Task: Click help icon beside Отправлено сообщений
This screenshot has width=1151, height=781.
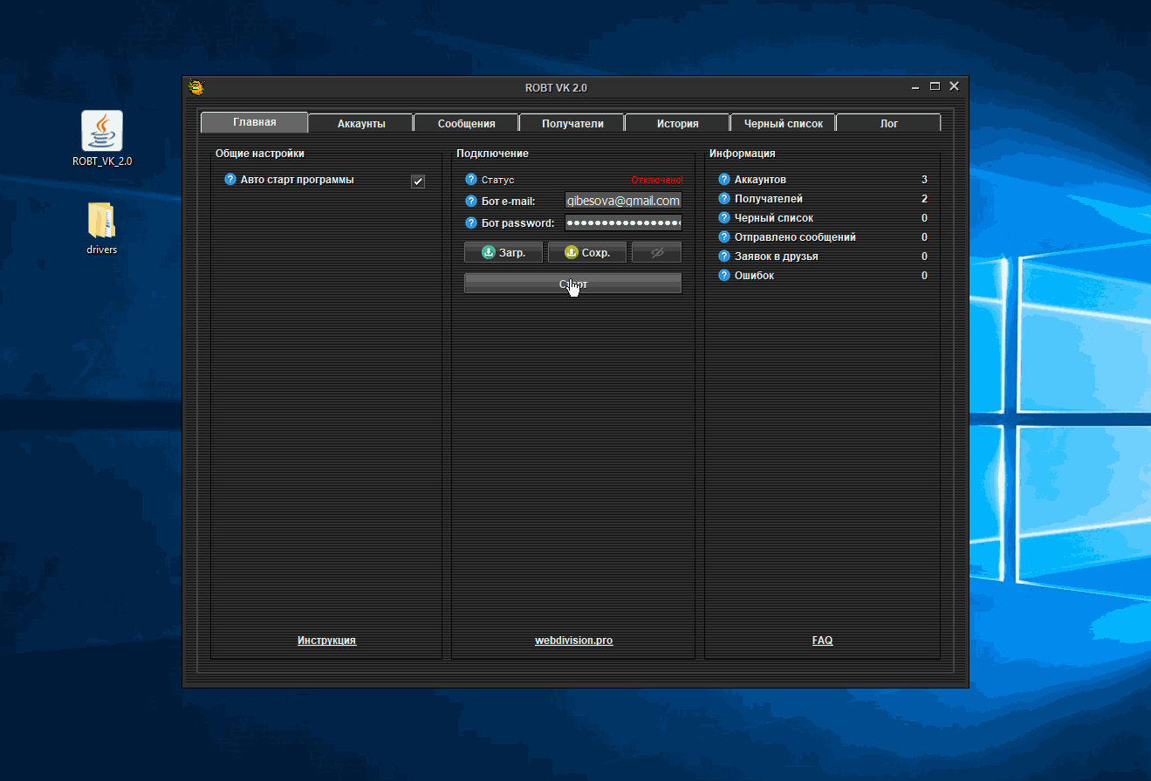Action: coord(723,237)
